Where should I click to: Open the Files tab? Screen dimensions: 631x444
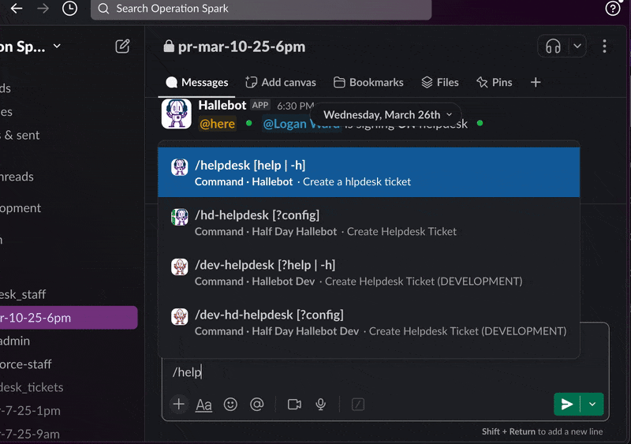[440, 83]
